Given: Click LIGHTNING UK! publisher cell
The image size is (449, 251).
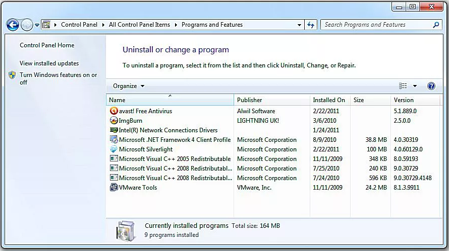Looking at the screenshot, I should click(258, 121).
